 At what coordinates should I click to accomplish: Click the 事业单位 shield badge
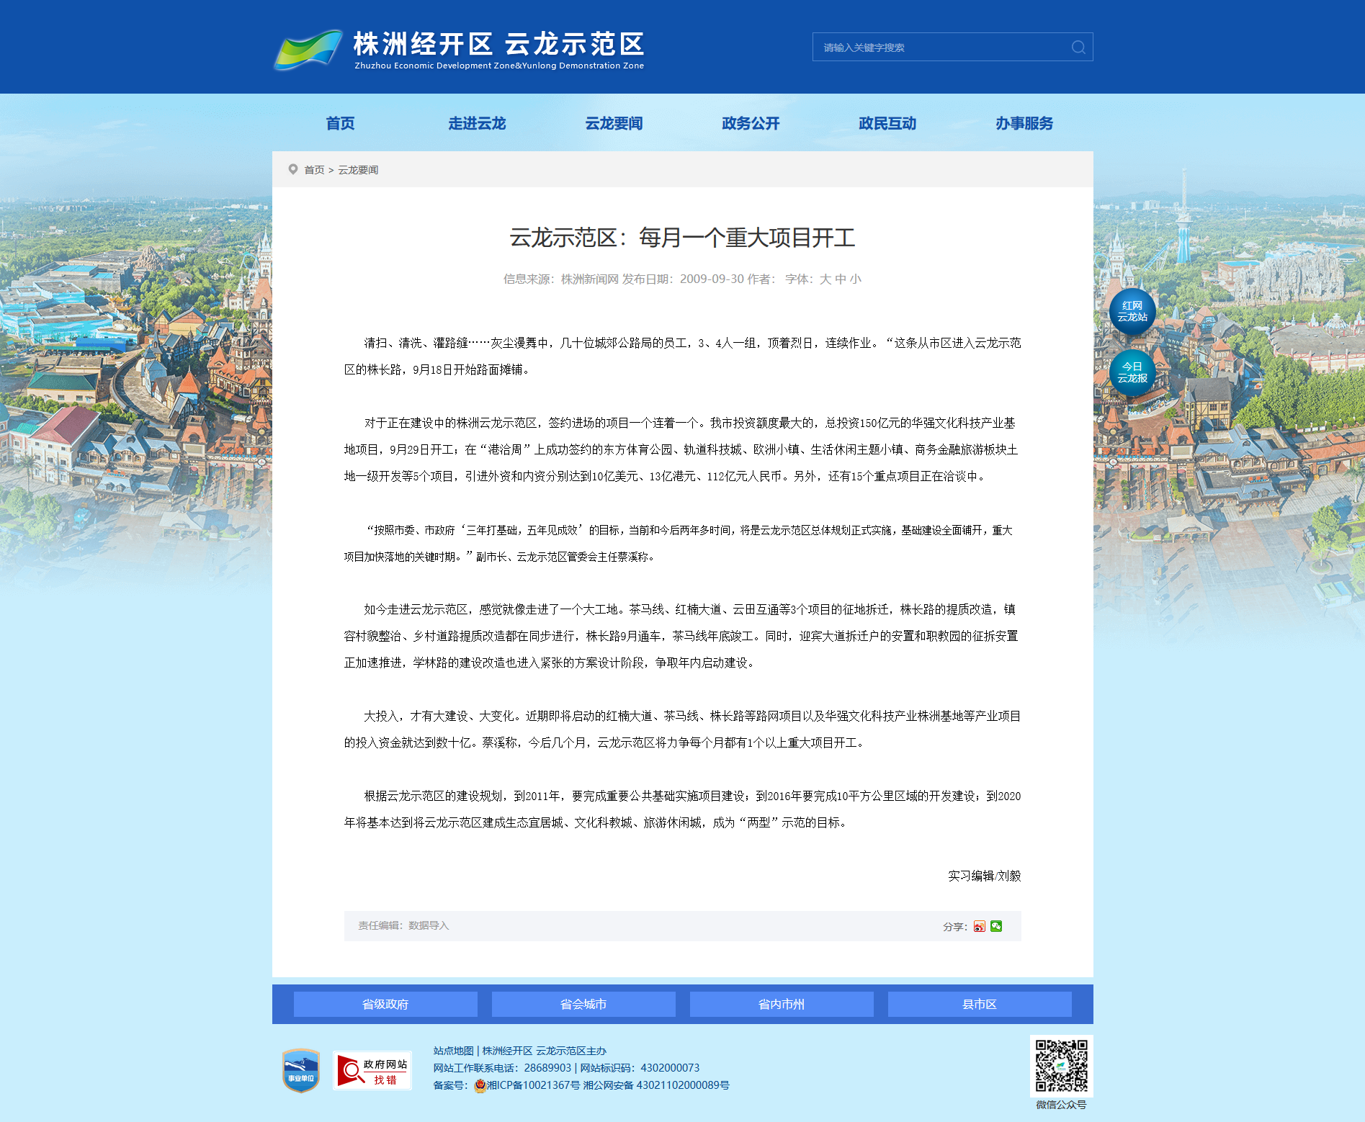(x=301, y=1070)
